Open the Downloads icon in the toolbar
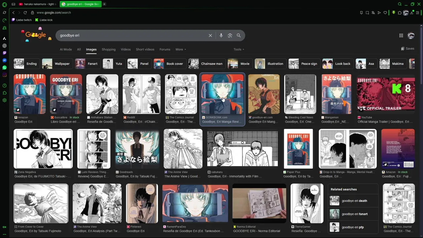Screen dimensions: 423x238 412,13
